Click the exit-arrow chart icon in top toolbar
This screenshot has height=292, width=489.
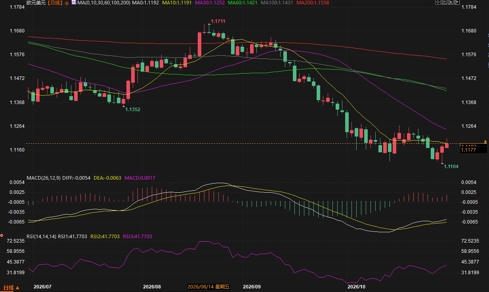(457, 2)
